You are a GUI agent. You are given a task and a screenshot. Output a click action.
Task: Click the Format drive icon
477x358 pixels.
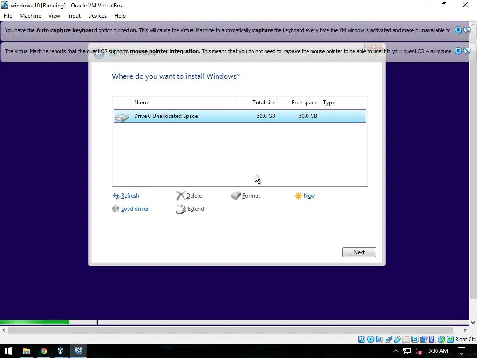pyautogui.click(x=236, y=195)
